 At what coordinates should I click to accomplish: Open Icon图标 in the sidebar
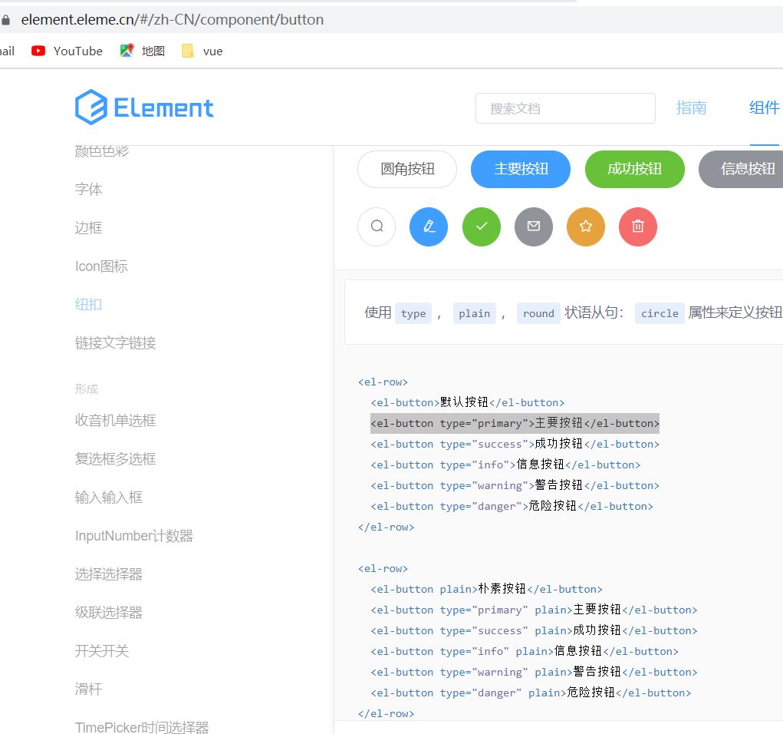101,266
